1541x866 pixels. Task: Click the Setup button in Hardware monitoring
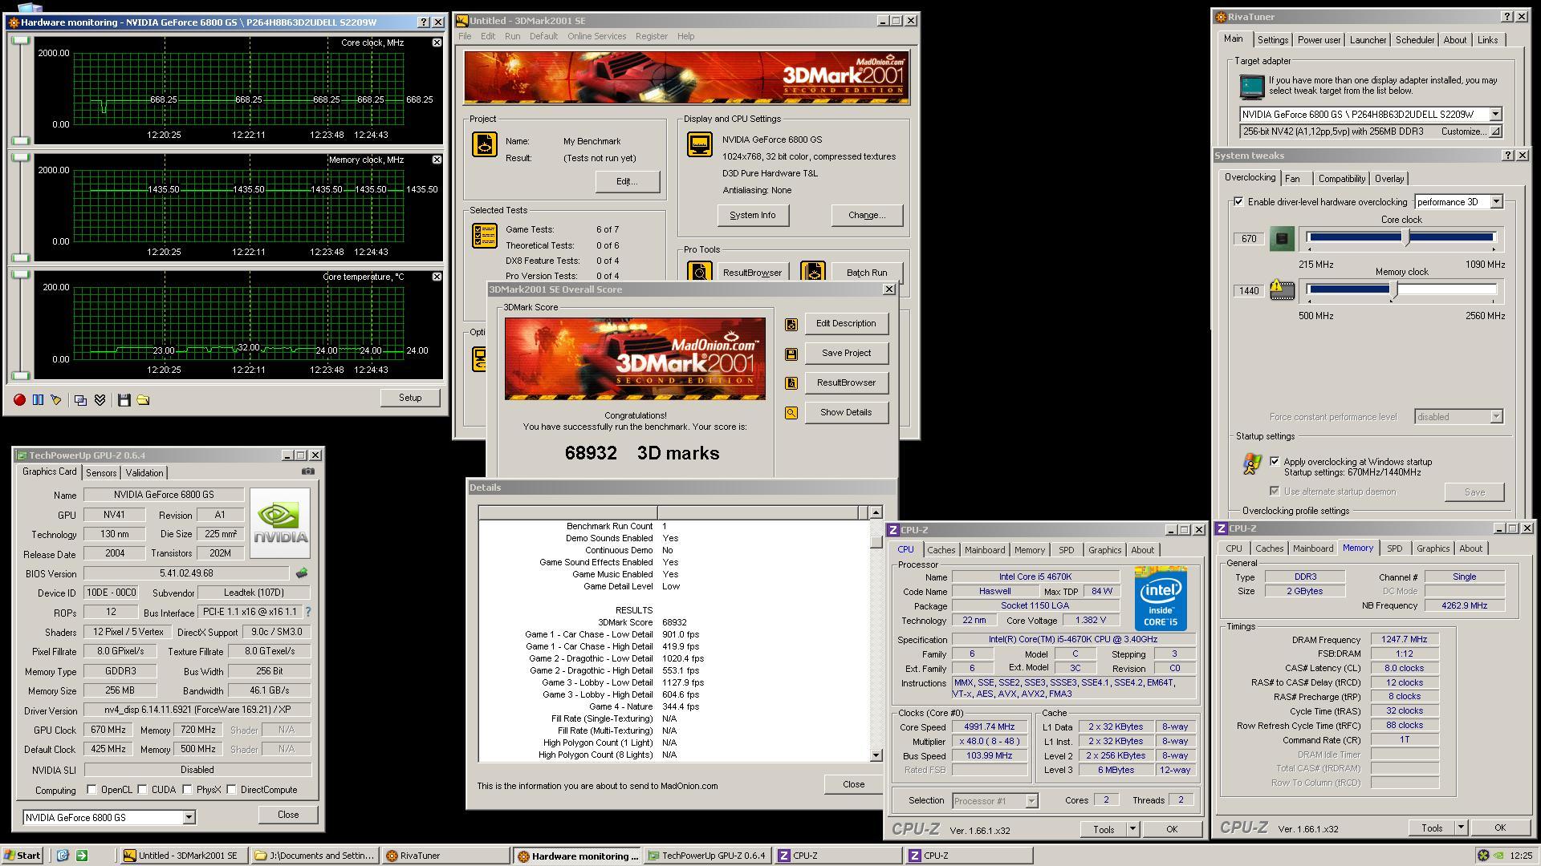pyautogui.click(x=410, y=398)
